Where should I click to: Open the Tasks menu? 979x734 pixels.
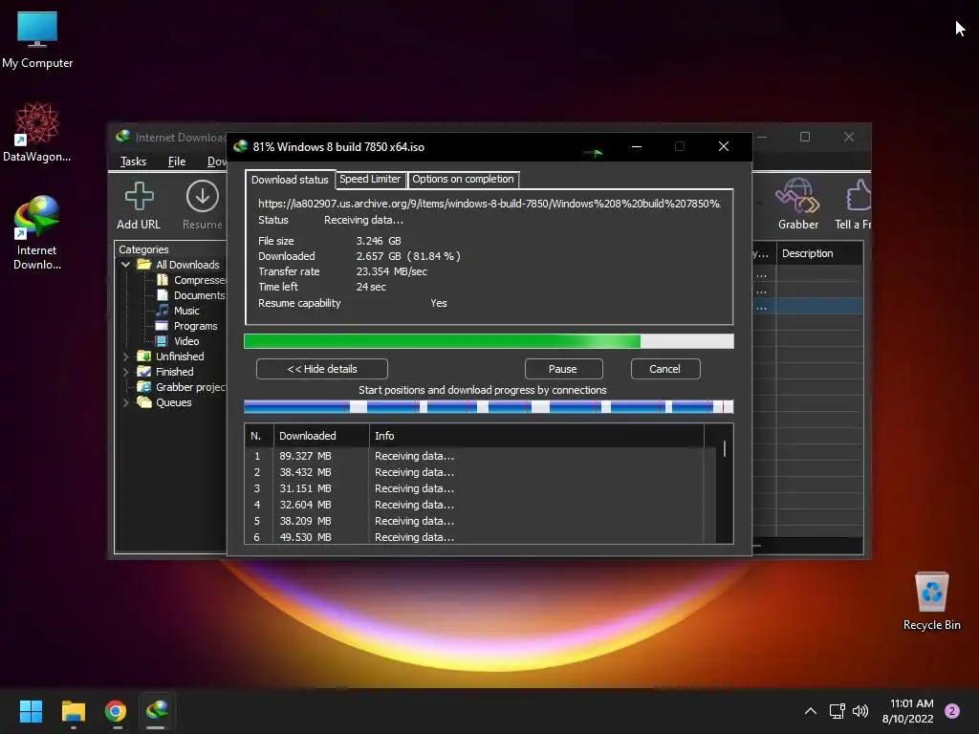[x=133, y=161]
